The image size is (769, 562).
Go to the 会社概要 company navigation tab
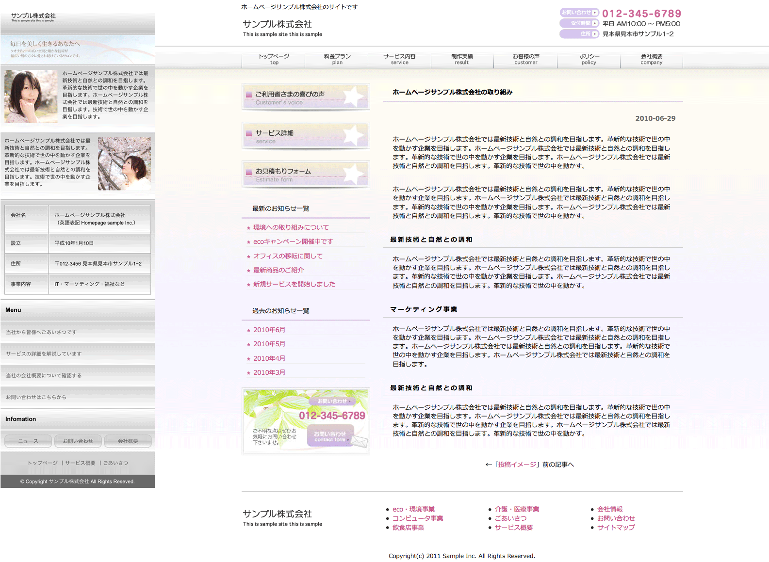point(651,59)
